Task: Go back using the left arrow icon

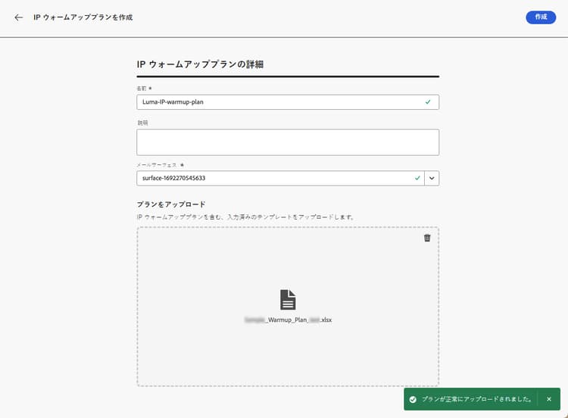Action: 18,17
